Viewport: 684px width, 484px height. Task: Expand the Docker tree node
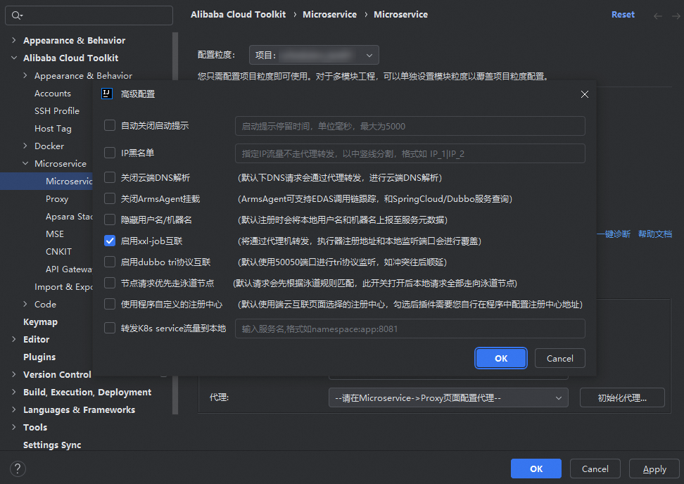pyautogui.click(x=25, y=146)
